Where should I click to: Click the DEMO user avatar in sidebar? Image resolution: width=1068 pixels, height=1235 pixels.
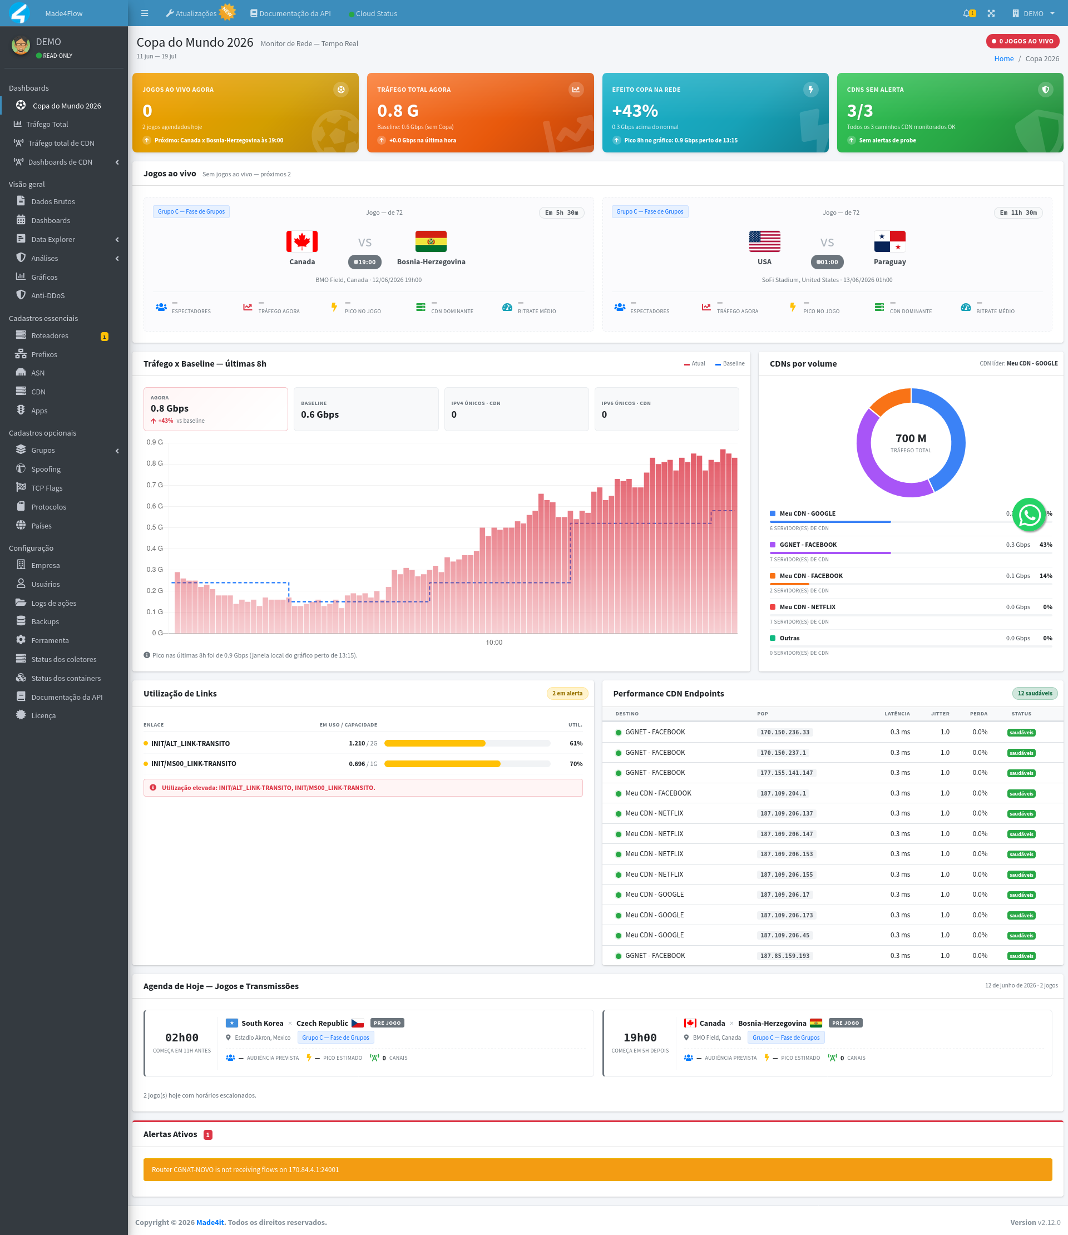tap(21, 46)
